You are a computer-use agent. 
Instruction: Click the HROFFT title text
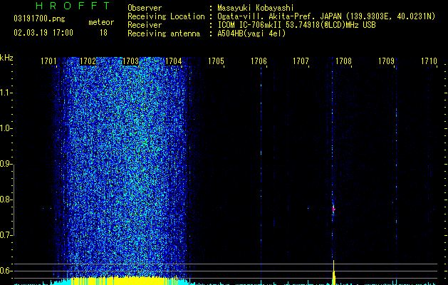73,6
